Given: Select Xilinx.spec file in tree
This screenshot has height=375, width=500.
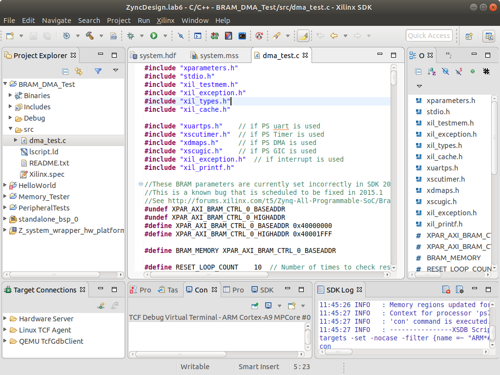Looking at the screenshot, I should (46, 174).
